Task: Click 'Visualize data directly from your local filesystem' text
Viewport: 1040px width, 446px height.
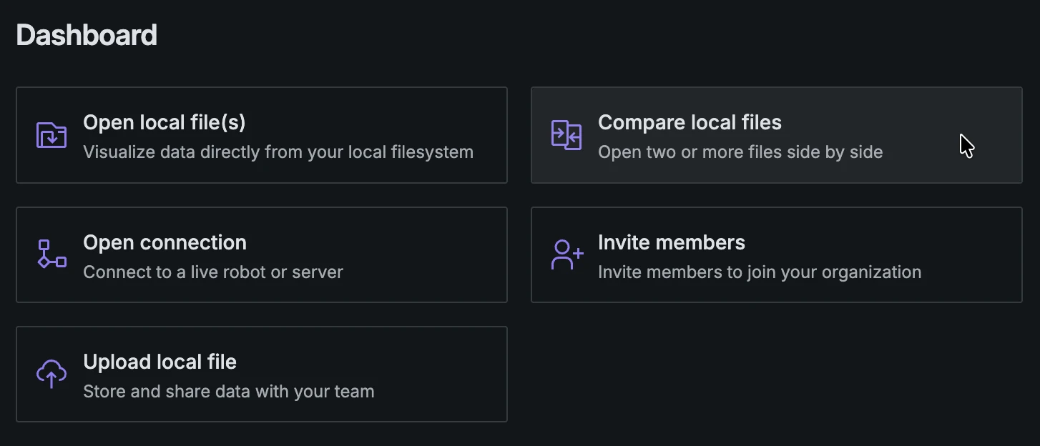Action: pyautogui.click(x=278, y=152)
